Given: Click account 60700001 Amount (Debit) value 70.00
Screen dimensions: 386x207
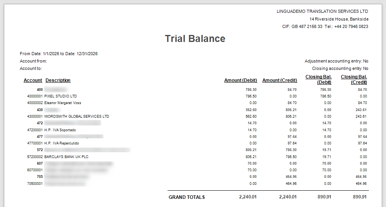Looking at the screenshot, I should coord(252,170).
